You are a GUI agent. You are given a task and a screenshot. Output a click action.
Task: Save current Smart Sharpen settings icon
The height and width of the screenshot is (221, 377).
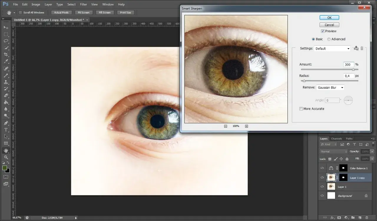click(x=356, y=48)
